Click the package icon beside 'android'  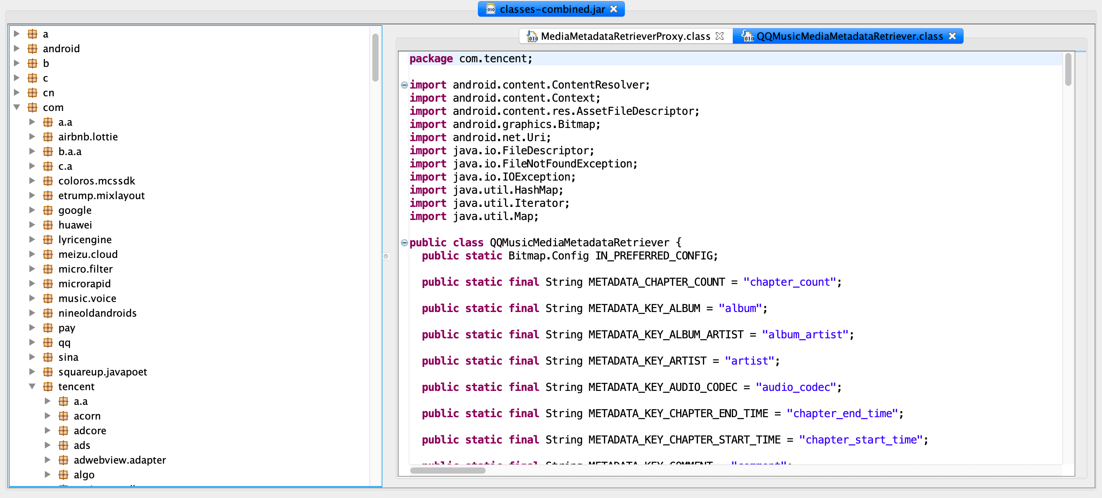[x=32, y=48]
